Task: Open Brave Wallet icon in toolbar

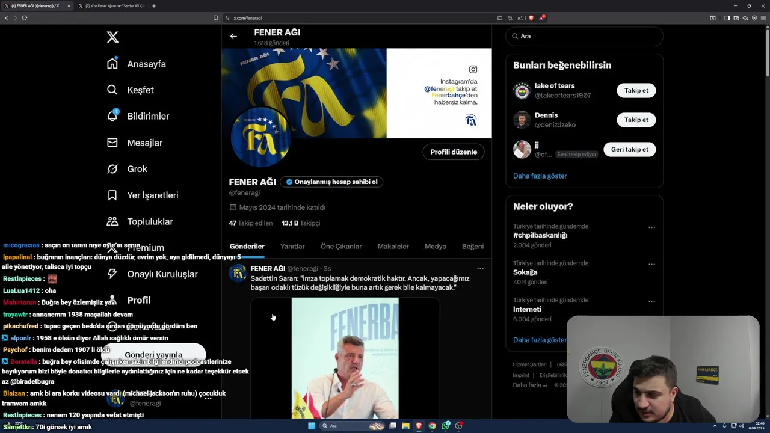Action: (736, 18)
